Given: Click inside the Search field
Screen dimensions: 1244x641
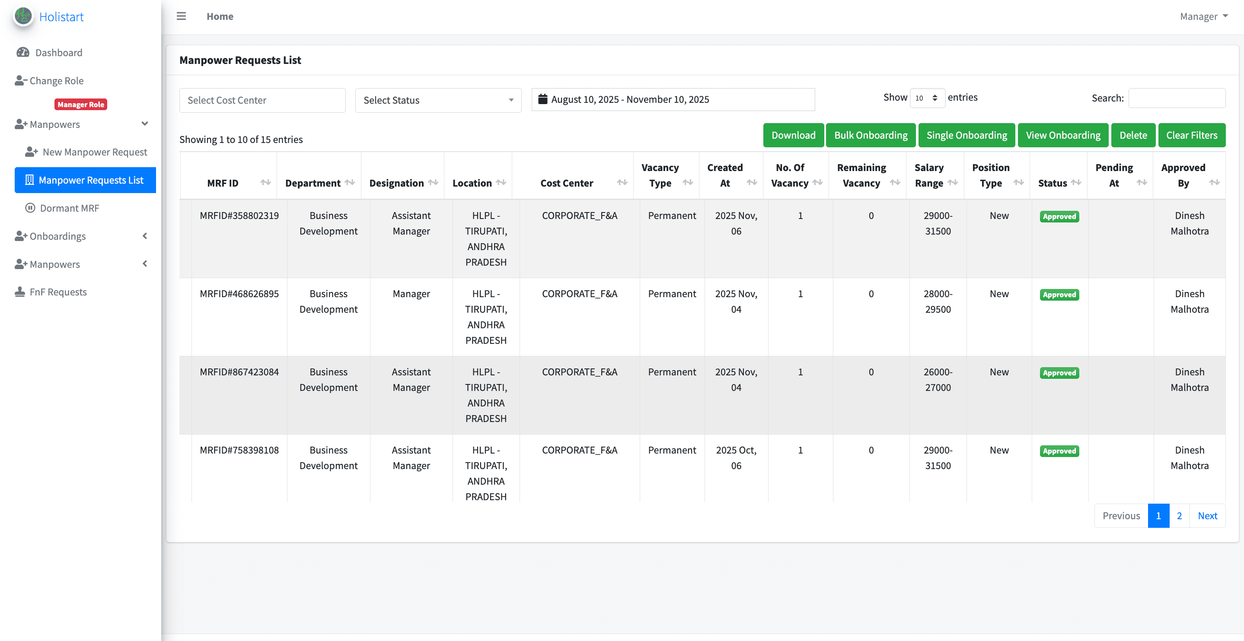Looking at the screenshot, I should [1177, 98].
